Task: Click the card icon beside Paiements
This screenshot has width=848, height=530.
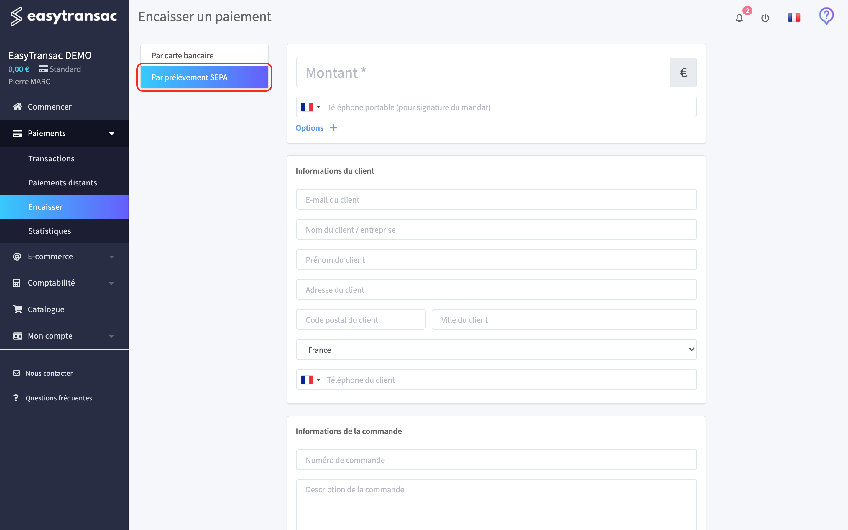Action: coord(18,133)
